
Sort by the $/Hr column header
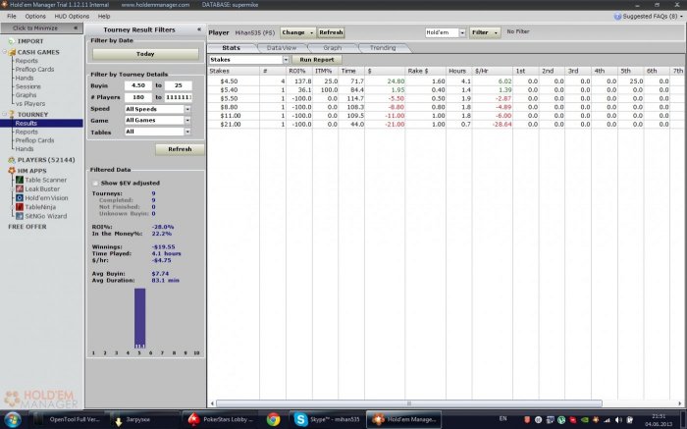pyautogui.click(x=492, y=71)
